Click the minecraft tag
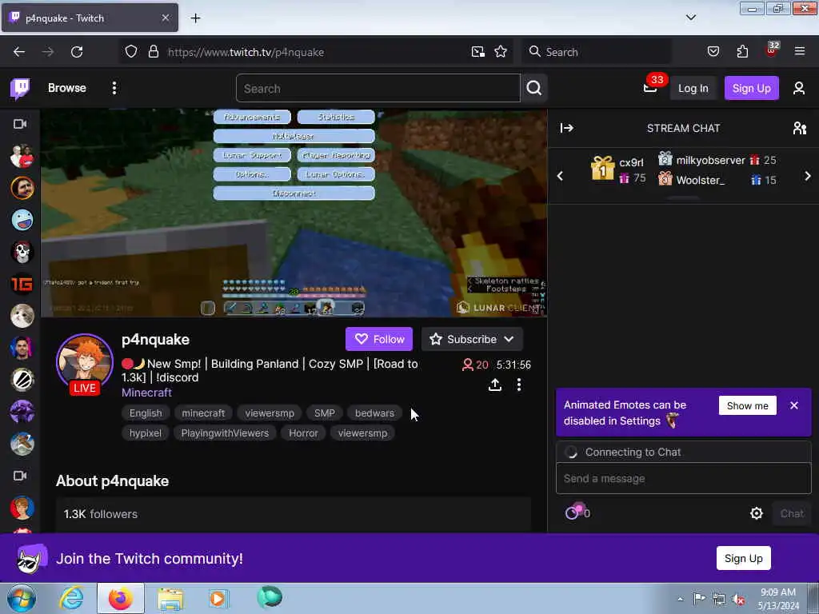 [203, 413]
